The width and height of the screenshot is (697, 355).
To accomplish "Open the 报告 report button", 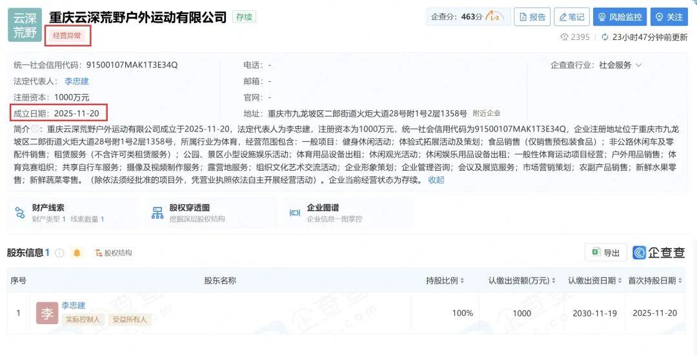I will pyautogui.click(x=532, y=17).
